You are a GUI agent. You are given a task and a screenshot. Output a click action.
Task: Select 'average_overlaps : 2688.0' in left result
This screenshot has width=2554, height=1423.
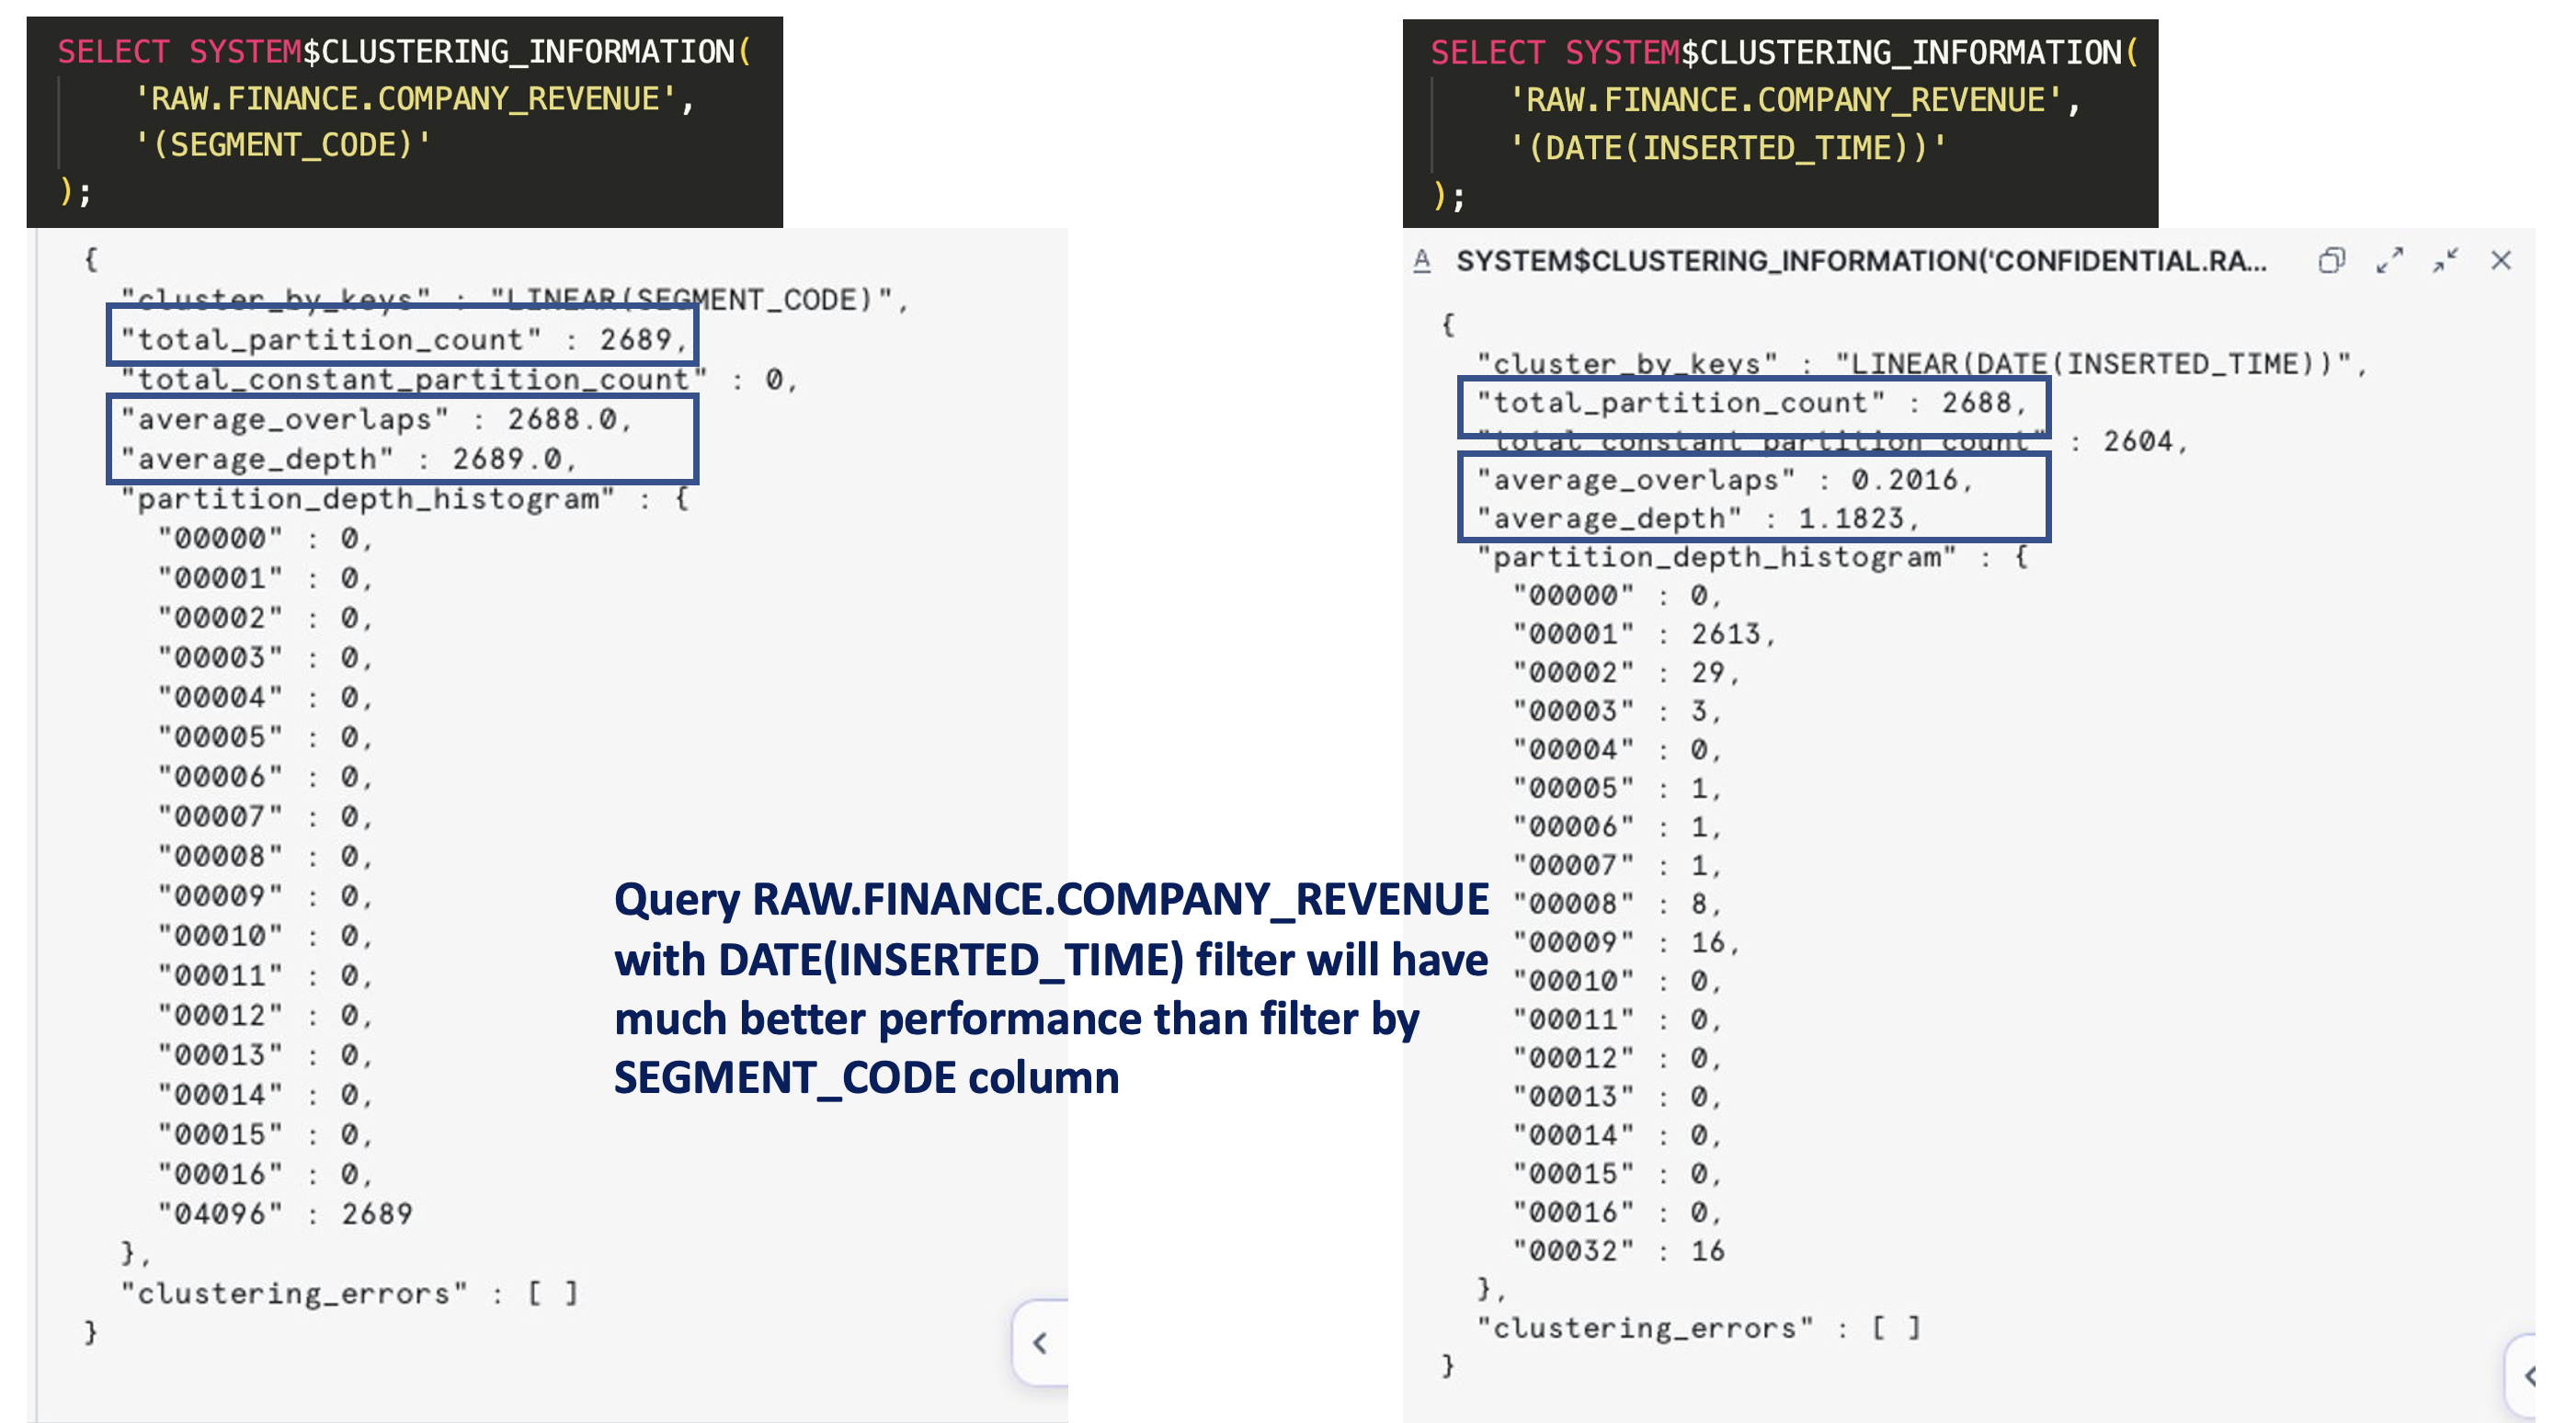pos(376,419)
